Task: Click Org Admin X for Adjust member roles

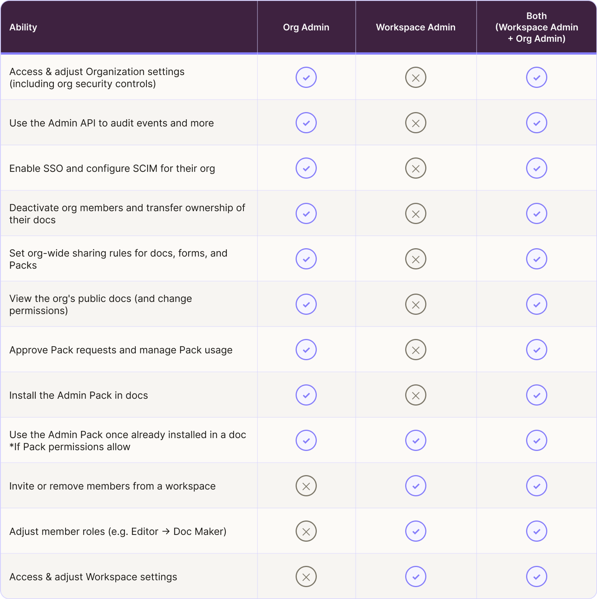Action: [306, 531]
